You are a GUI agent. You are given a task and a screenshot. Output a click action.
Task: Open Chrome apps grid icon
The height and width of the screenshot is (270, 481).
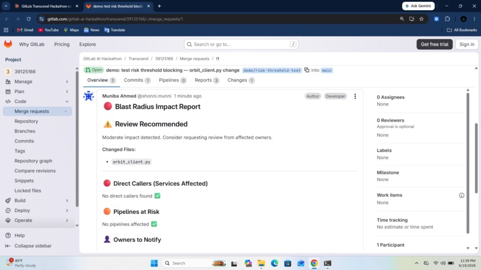point(6,30)
